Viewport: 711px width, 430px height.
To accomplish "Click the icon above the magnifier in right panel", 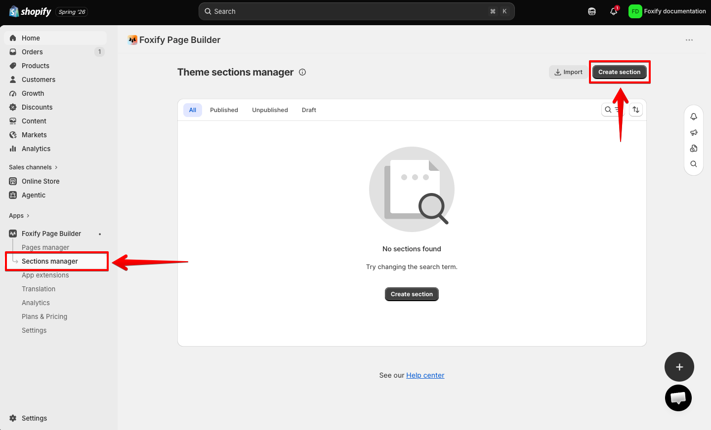I will (x=694, y=148).
